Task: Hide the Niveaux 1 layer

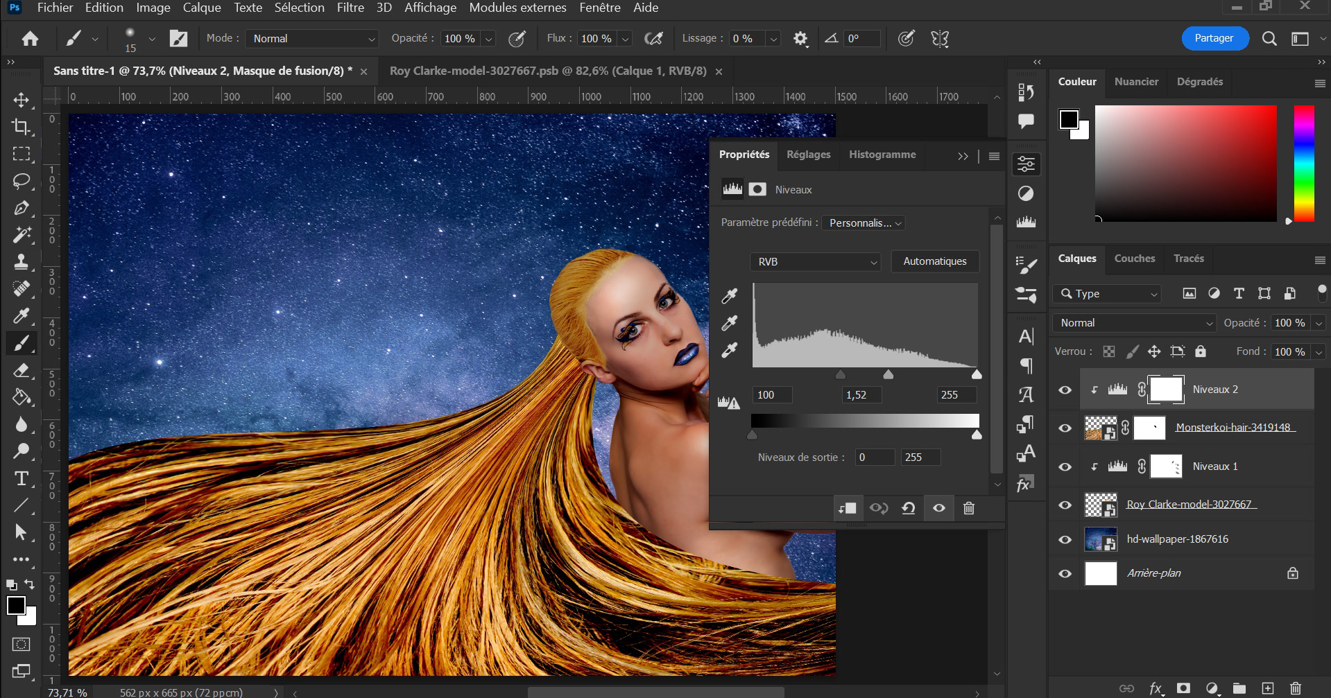Action: (1065, 466)
